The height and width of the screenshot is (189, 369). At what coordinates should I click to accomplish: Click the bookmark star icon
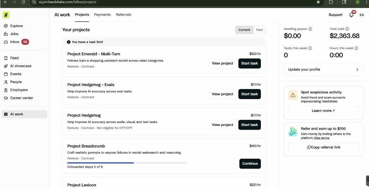[318, 2]
